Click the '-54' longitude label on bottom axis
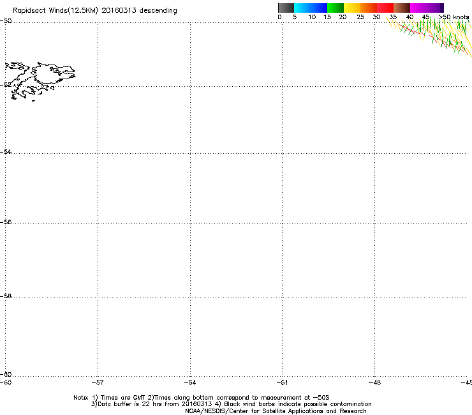 pos(190,382)
